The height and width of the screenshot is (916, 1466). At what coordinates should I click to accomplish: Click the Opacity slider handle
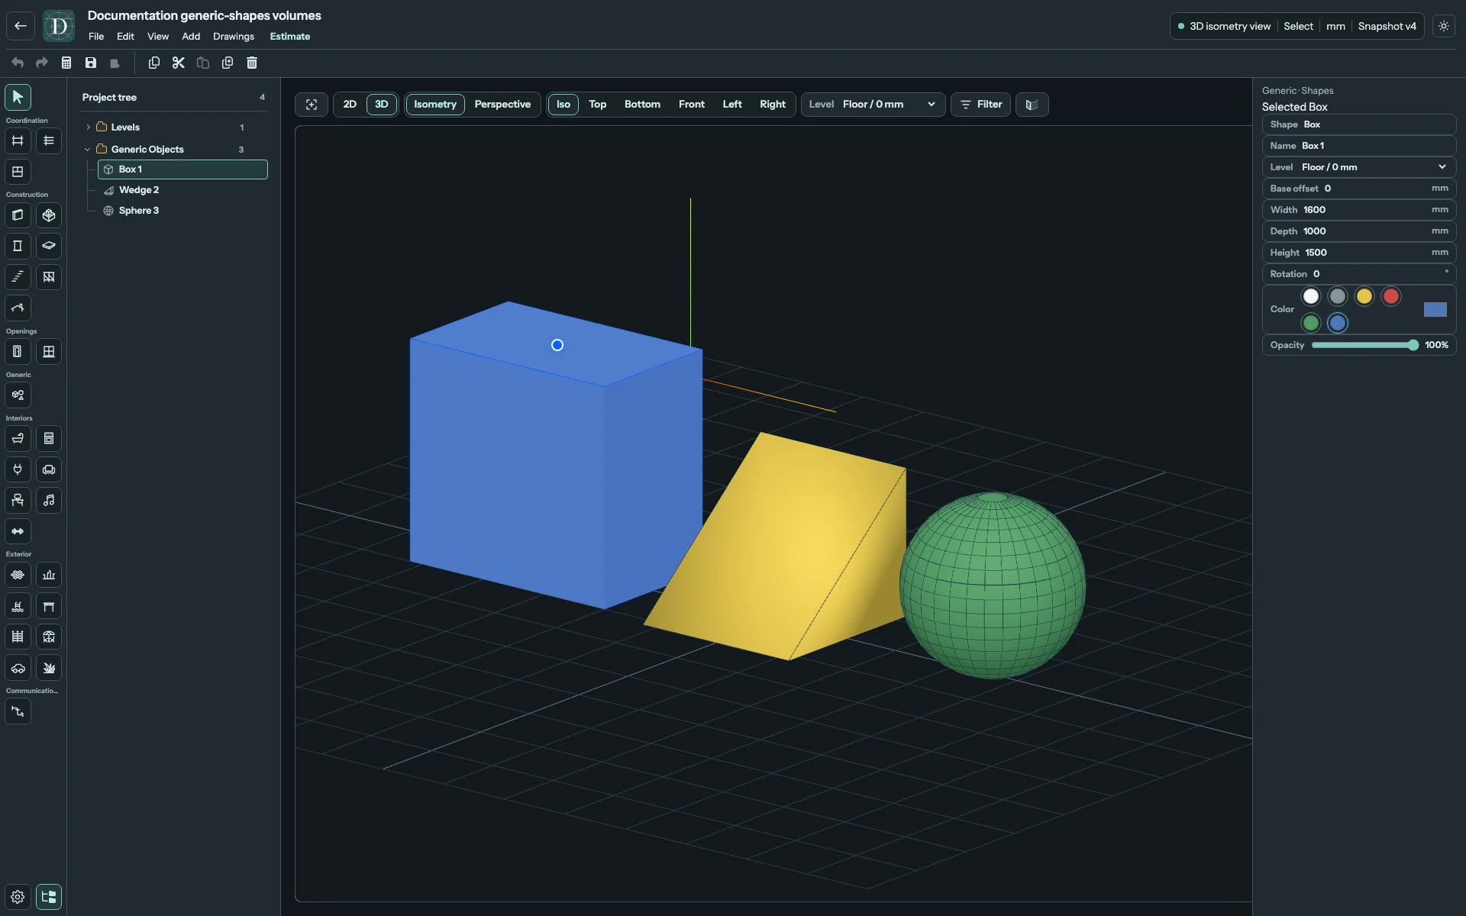(1413, 345)
